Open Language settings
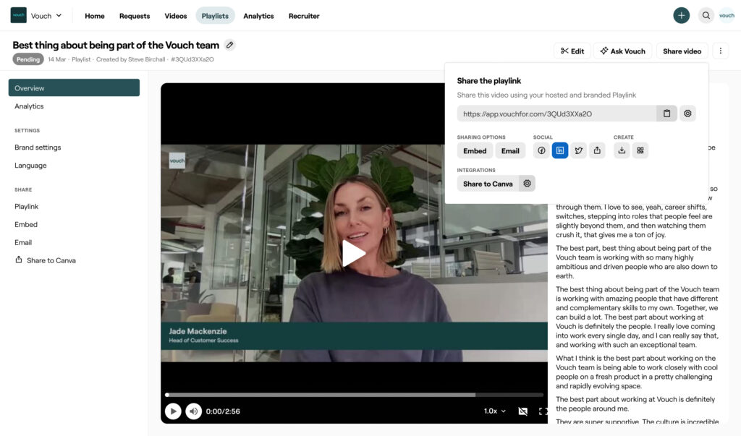The width and height of the screenshot is (741, 436). pos(30,166)
